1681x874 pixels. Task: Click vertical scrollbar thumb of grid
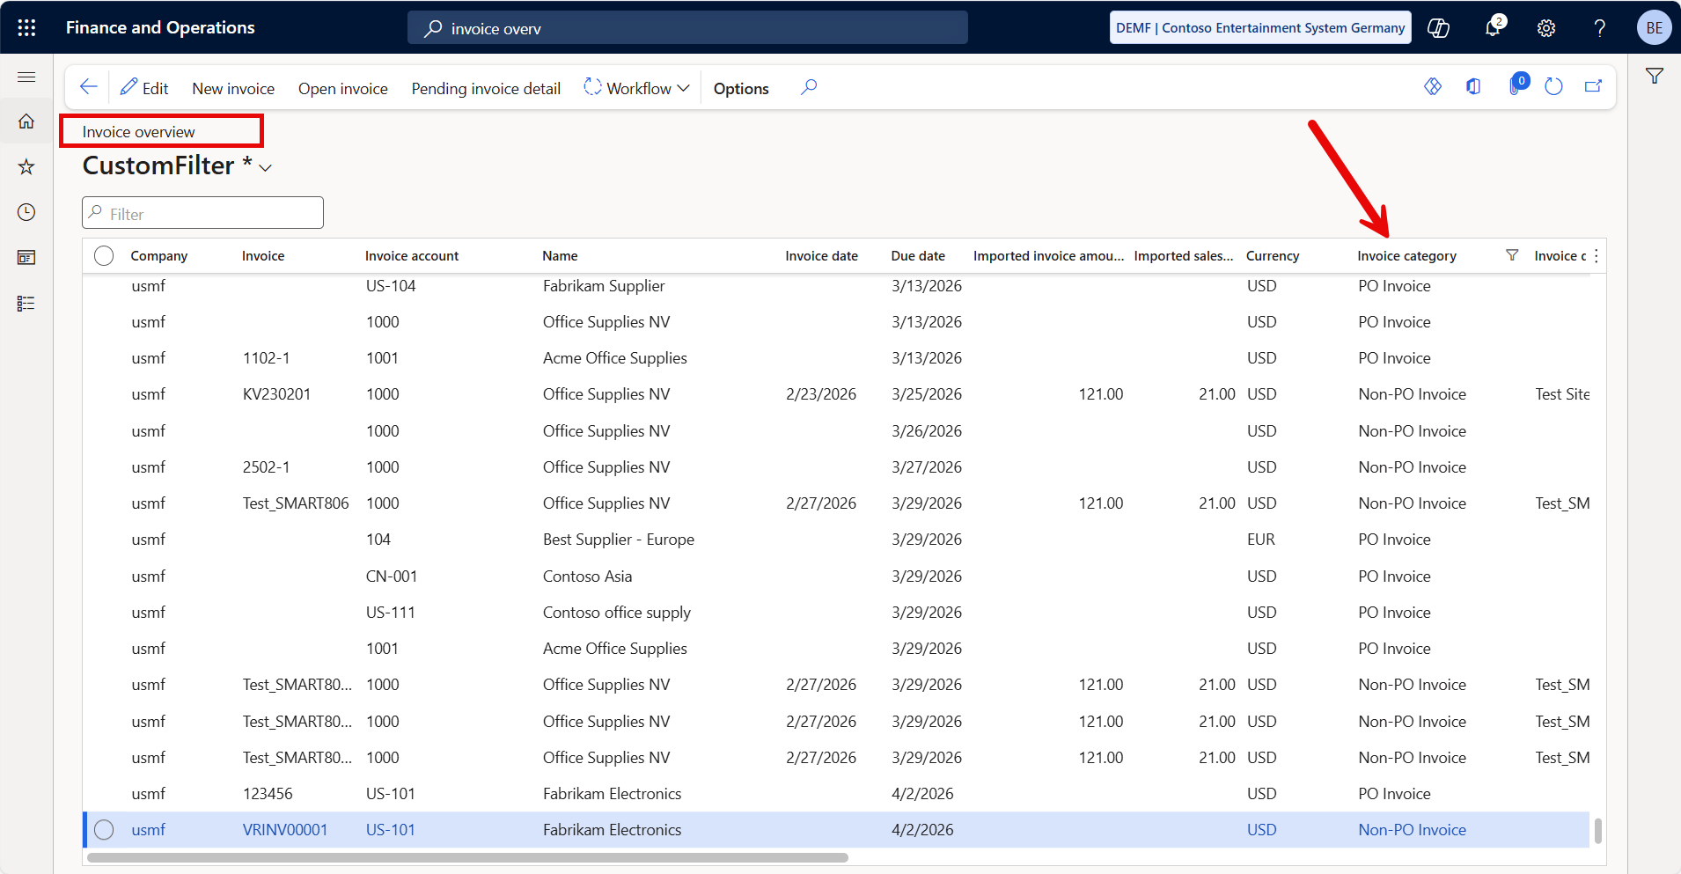[1597, 831]
